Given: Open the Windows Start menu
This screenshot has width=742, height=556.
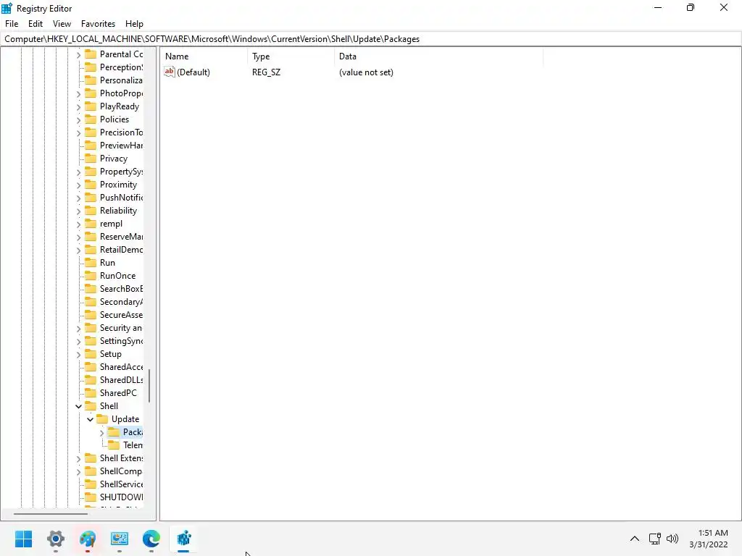Looking at the screenshot, I should (x=24, y=539).
